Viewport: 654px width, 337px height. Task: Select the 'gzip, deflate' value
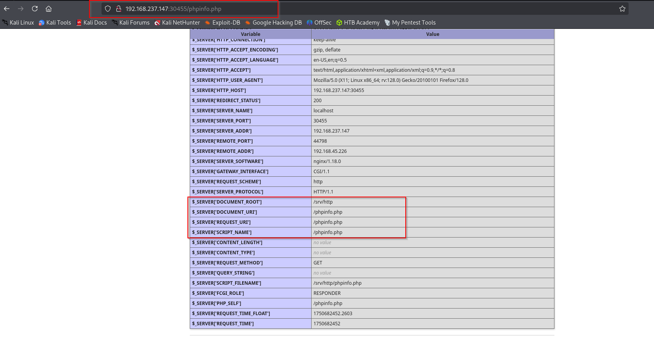[327, 50]
